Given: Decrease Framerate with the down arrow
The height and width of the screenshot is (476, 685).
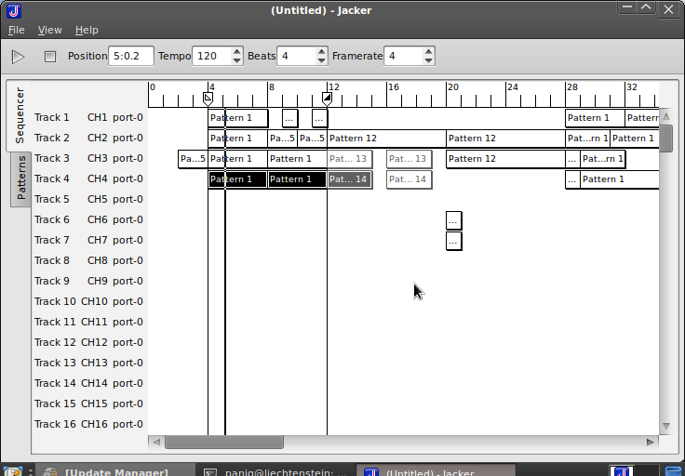Looking at the screenshot, I should (428, 61).
